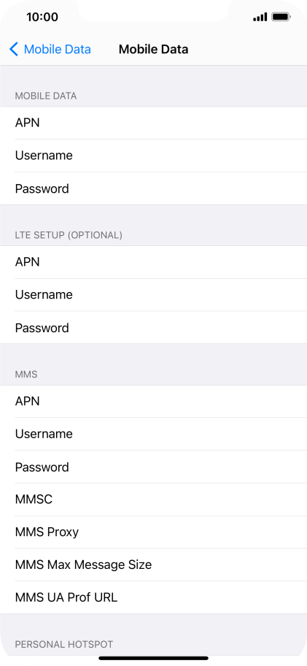Tap the signal strength icon

point(260,17)
